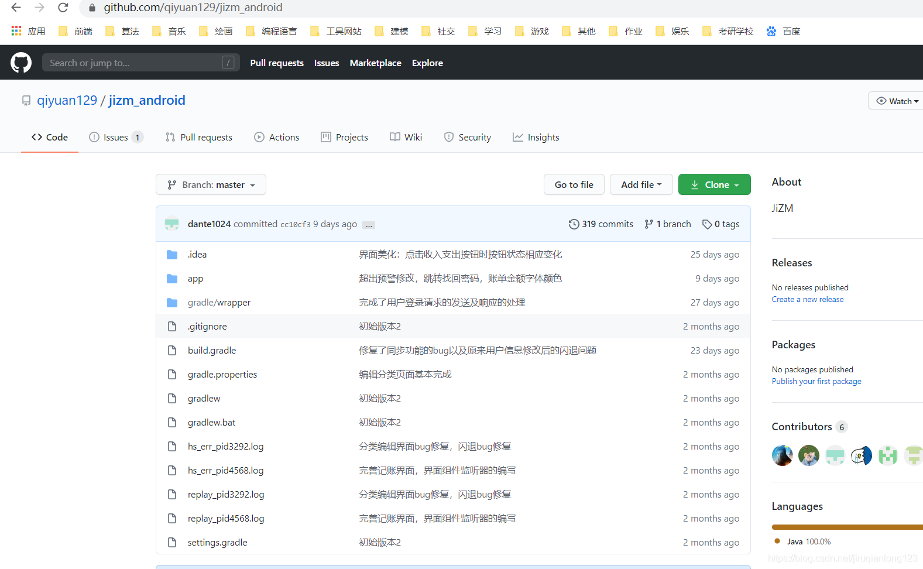Open the 前端 bookmark folder
Image resolution: width=923 pixels, height=569 pixels.
pyautogui.click(x=76, y=31)
